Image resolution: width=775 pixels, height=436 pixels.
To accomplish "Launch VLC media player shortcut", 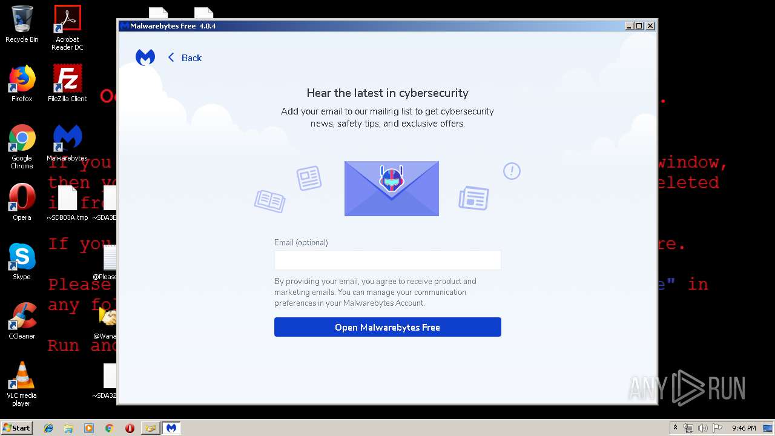I will tap(22, 383).
